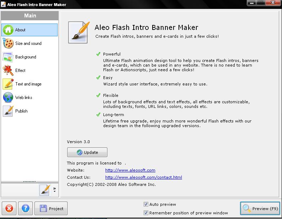Image resolution: width=282 pixels, height=219 pixels.
Task: Click the Powerful feature heading
Action: [x=112, y=54]
